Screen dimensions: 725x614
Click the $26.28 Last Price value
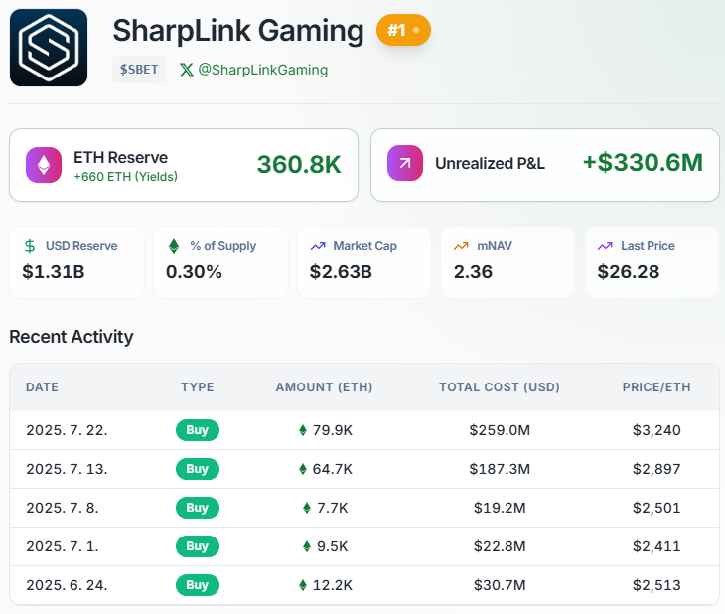pos(629,272)
